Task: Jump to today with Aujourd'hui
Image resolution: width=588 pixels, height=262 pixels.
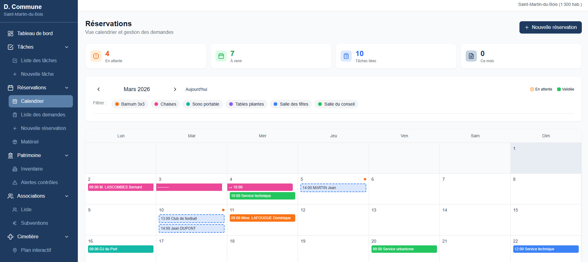Action: (x=196, y=89)
